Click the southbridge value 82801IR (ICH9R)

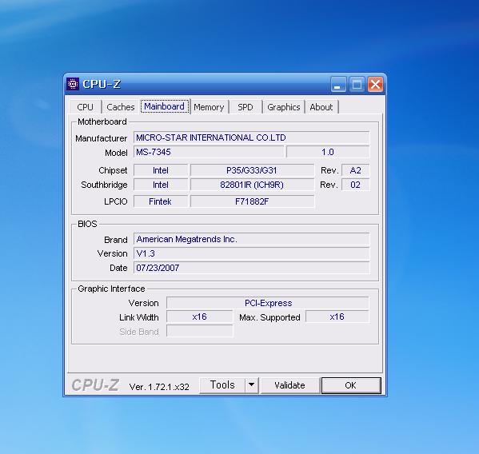click(252, 185)
